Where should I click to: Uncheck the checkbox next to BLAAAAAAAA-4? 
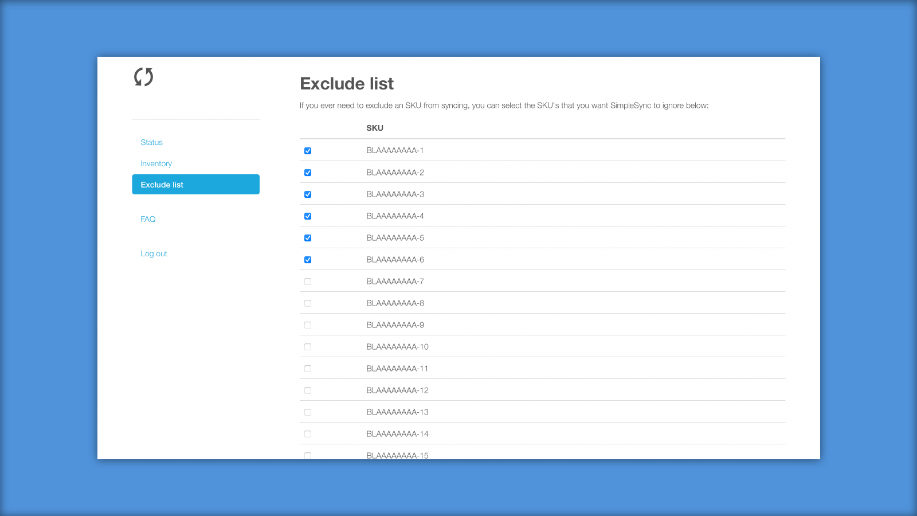coord(308,216)
